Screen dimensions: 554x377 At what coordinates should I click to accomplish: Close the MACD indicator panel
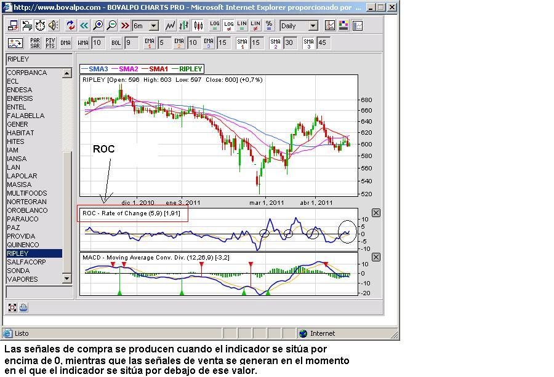(376, 257)
